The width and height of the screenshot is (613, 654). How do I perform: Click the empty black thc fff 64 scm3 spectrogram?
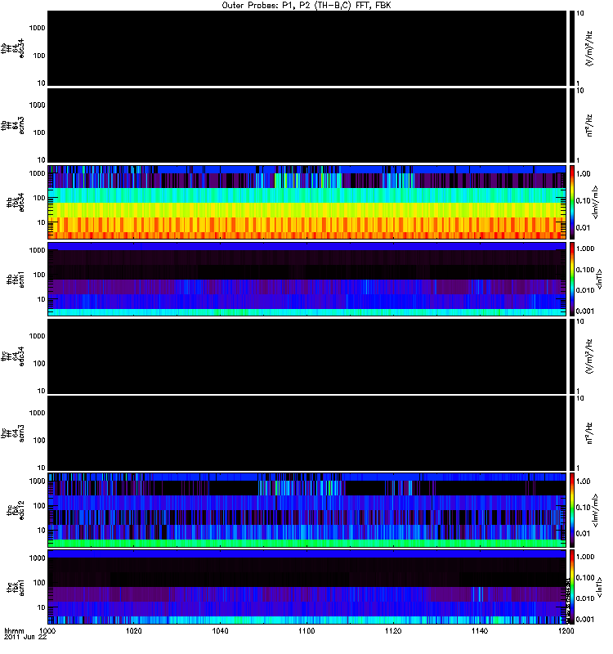coord(307,433)
